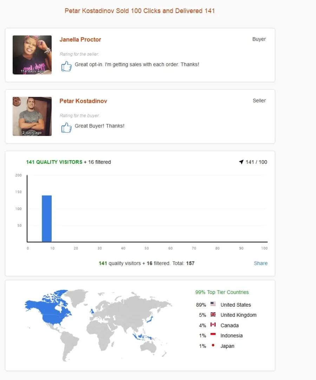
Task: Click the Share link below the chart
Action: [261, 263]
